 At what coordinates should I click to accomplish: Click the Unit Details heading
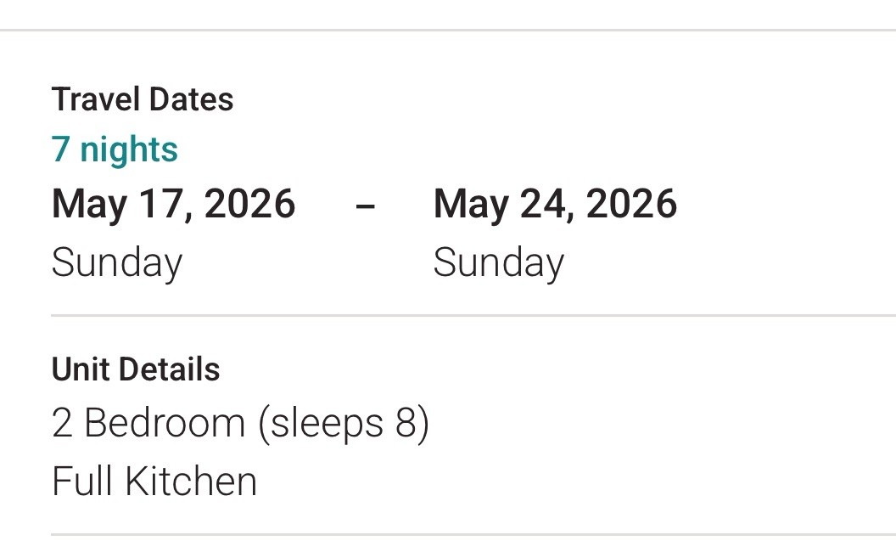[136, 369]
